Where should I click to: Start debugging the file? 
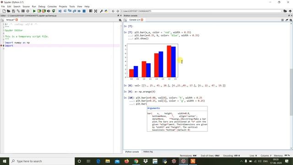click(60, 11)
